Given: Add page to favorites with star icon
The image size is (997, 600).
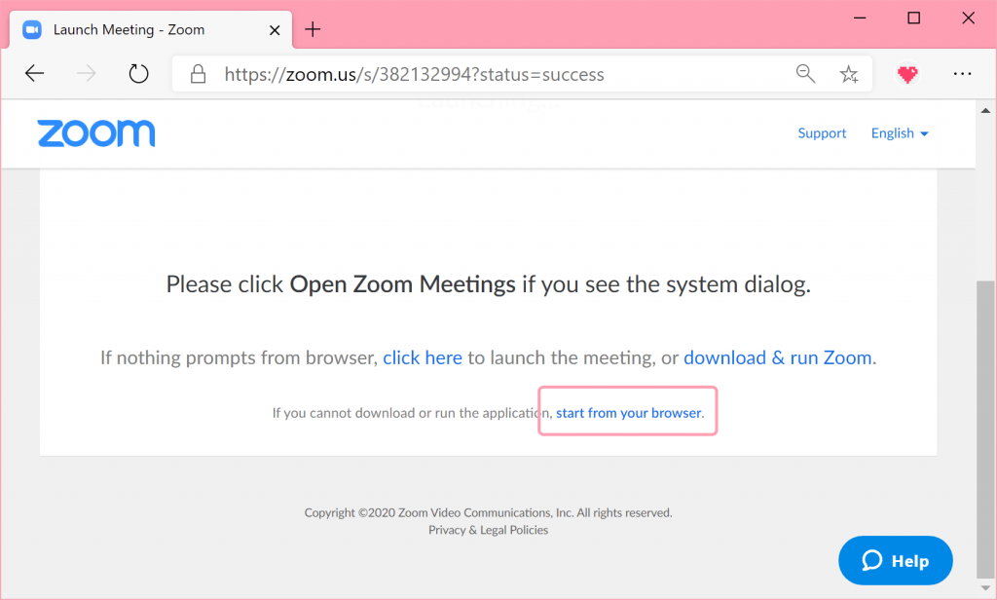Looking at the screenshot, I should pyautogui.click(x=849, y=74).
